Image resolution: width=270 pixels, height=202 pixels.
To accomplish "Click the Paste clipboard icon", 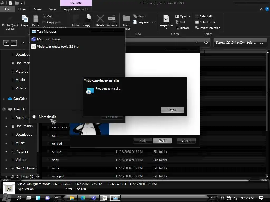I will (36, 19).
